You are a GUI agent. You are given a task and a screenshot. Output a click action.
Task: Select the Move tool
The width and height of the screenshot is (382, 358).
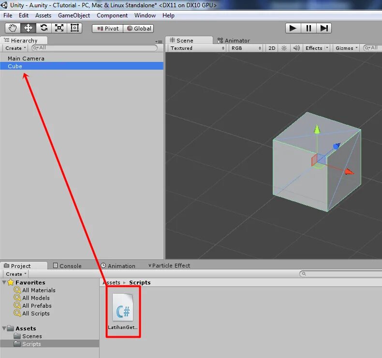(28, 28)
